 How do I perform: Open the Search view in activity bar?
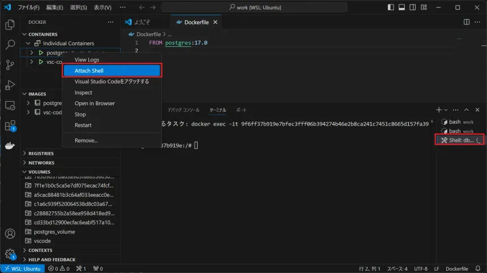click(10, 45)
